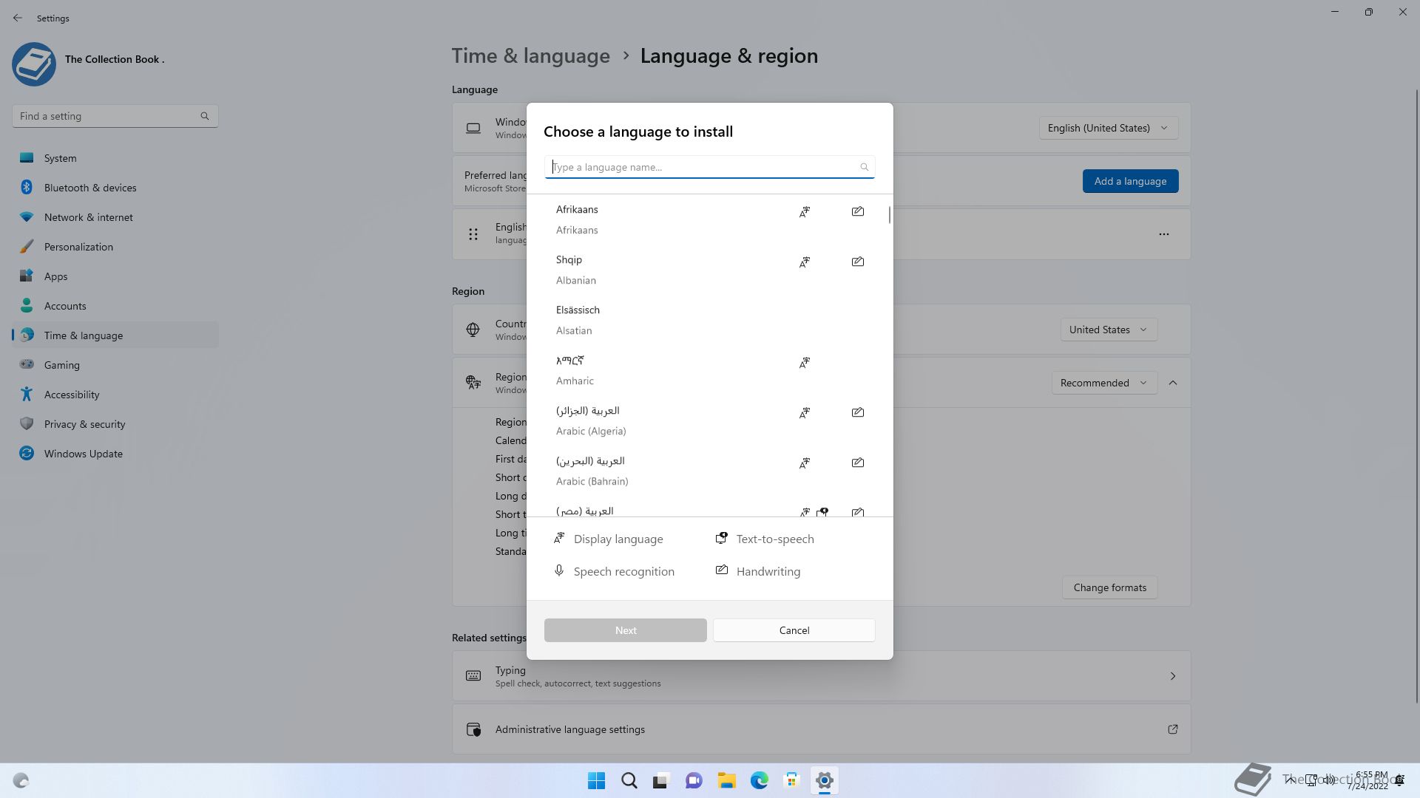Click the Add a language button
1420x798 pixels.
1130,181
